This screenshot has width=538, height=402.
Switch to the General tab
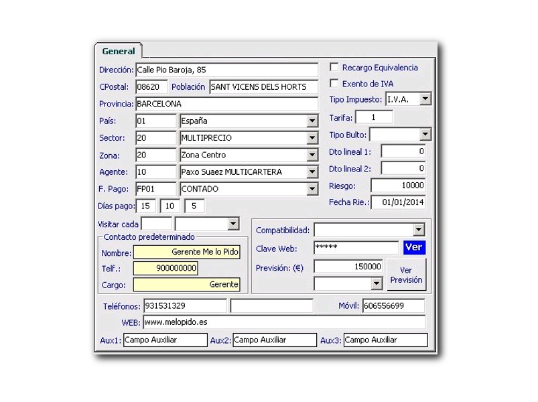119,51
